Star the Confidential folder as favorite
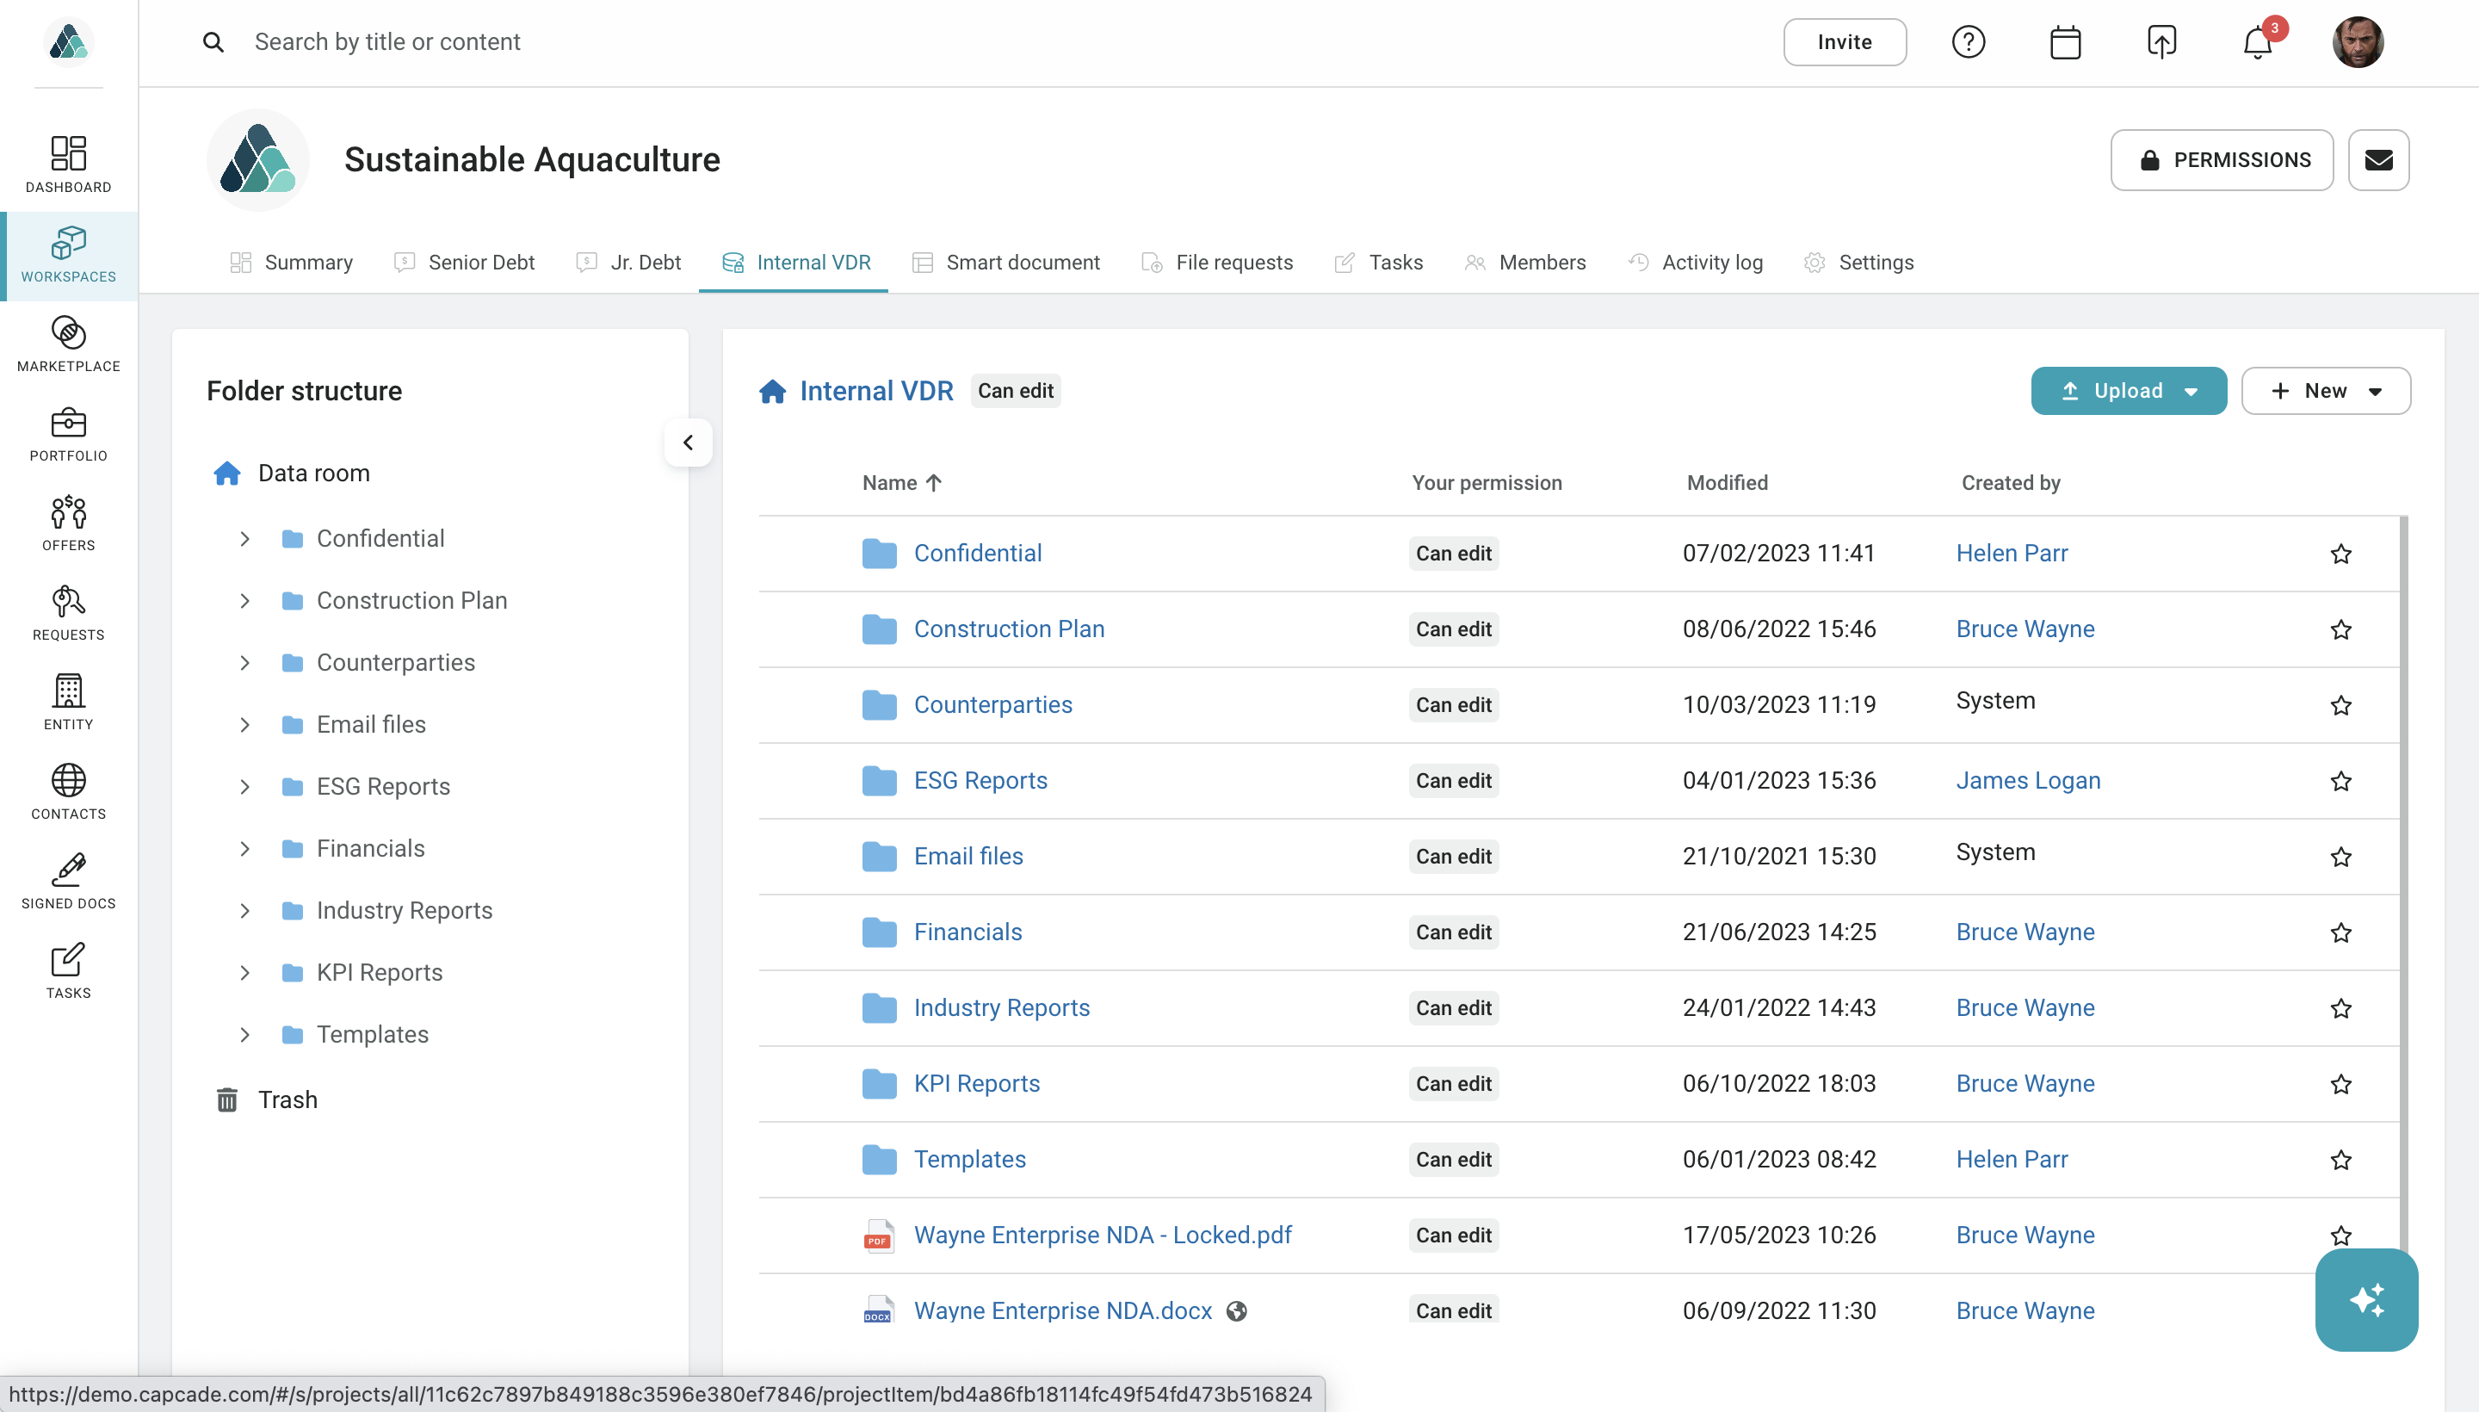The width and height of the screenshot is (2479, 1412). [2340, 554]
